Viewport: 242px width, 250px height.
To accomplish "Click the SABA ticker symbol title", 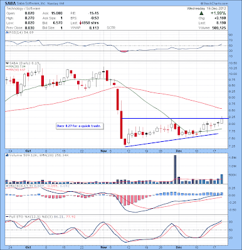I will (11, 3).
